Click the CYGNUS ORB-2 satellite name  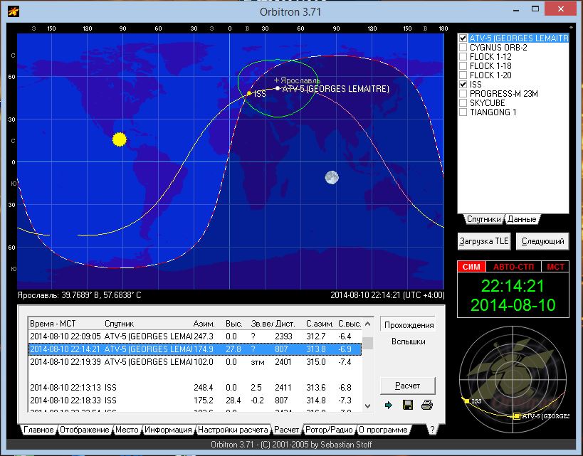(498, 48)
